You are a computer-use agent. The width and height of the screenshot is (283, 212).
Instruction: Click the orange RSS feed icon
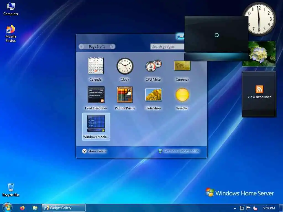pos(259,89)
